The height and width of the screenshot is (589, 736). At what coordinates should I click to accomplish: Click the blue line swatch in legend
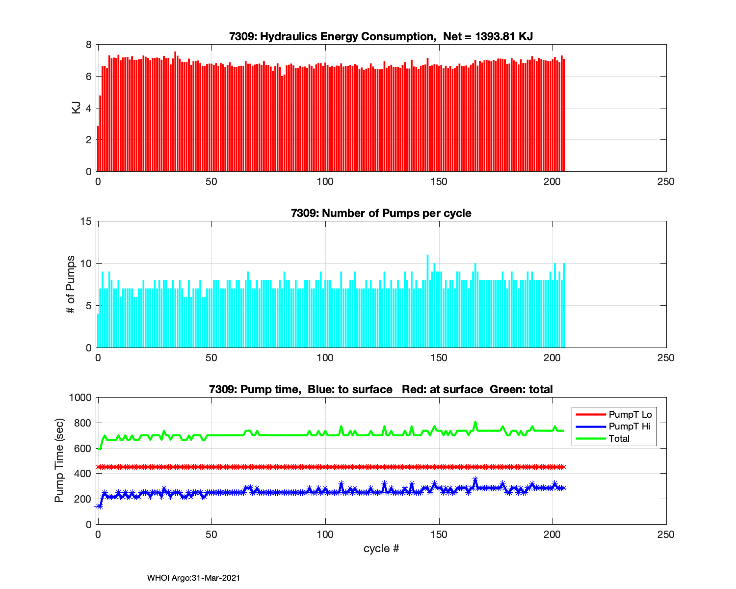[591, 427]
